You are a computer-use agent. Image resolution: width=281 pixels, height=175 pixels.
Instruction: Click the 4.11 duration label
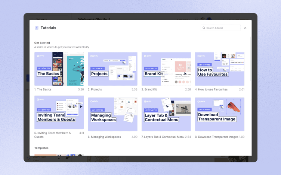tap(81, 133)
